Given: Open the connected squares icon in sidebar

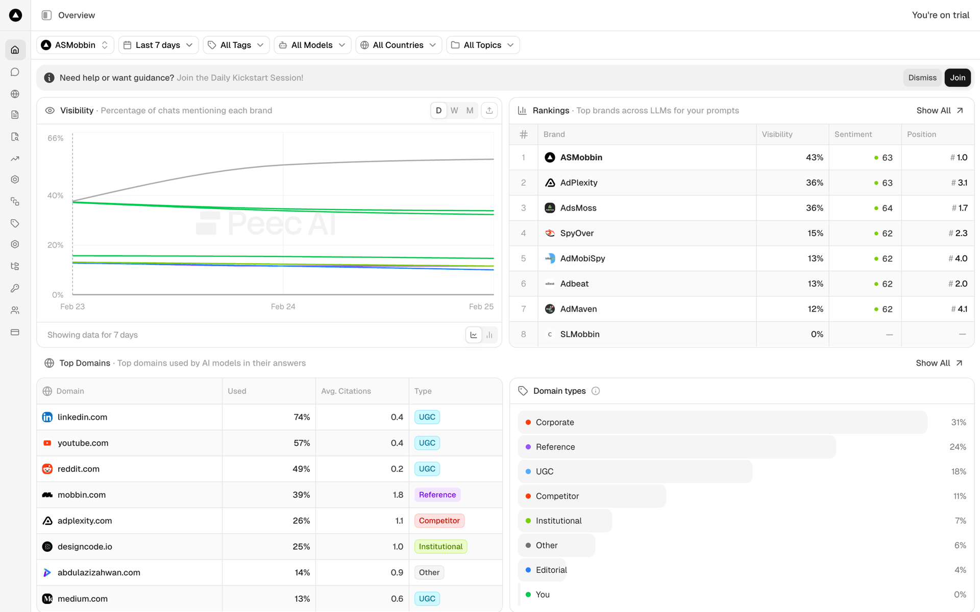Looking at the screenshot, I should click(x=15, y=201).
